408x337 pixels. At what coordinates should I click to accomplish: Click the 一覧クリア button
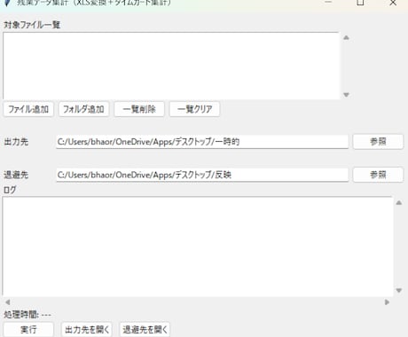pos(194,109)
